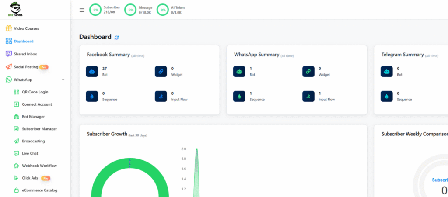Click the Pro badge beside Click Ads
The height and width of the screenshot is (197, 448).
[x=45, y=178]
